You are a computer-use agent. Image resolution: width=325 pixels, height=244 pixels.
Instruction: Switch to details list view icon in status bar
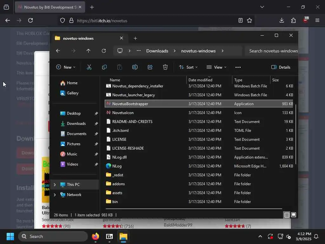click(x=287, y=215)
